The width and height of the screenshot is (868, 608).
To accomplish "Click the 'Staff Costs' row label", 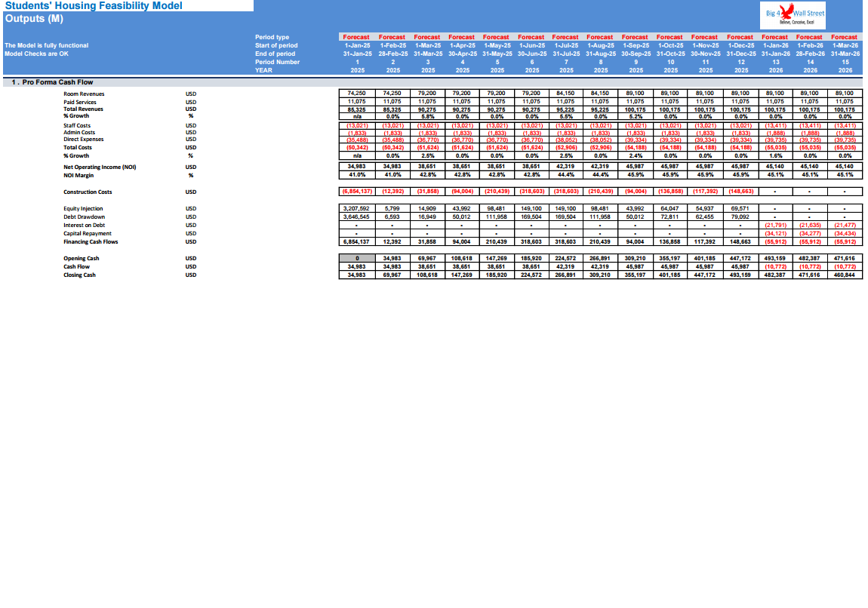I will coord(77,125).
